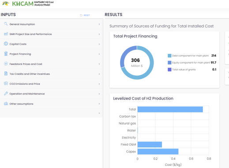Click the Feedstock Prices and Cost icon
Image resolution: width=229 pixels, height=168 pixels.
point(6,64)
